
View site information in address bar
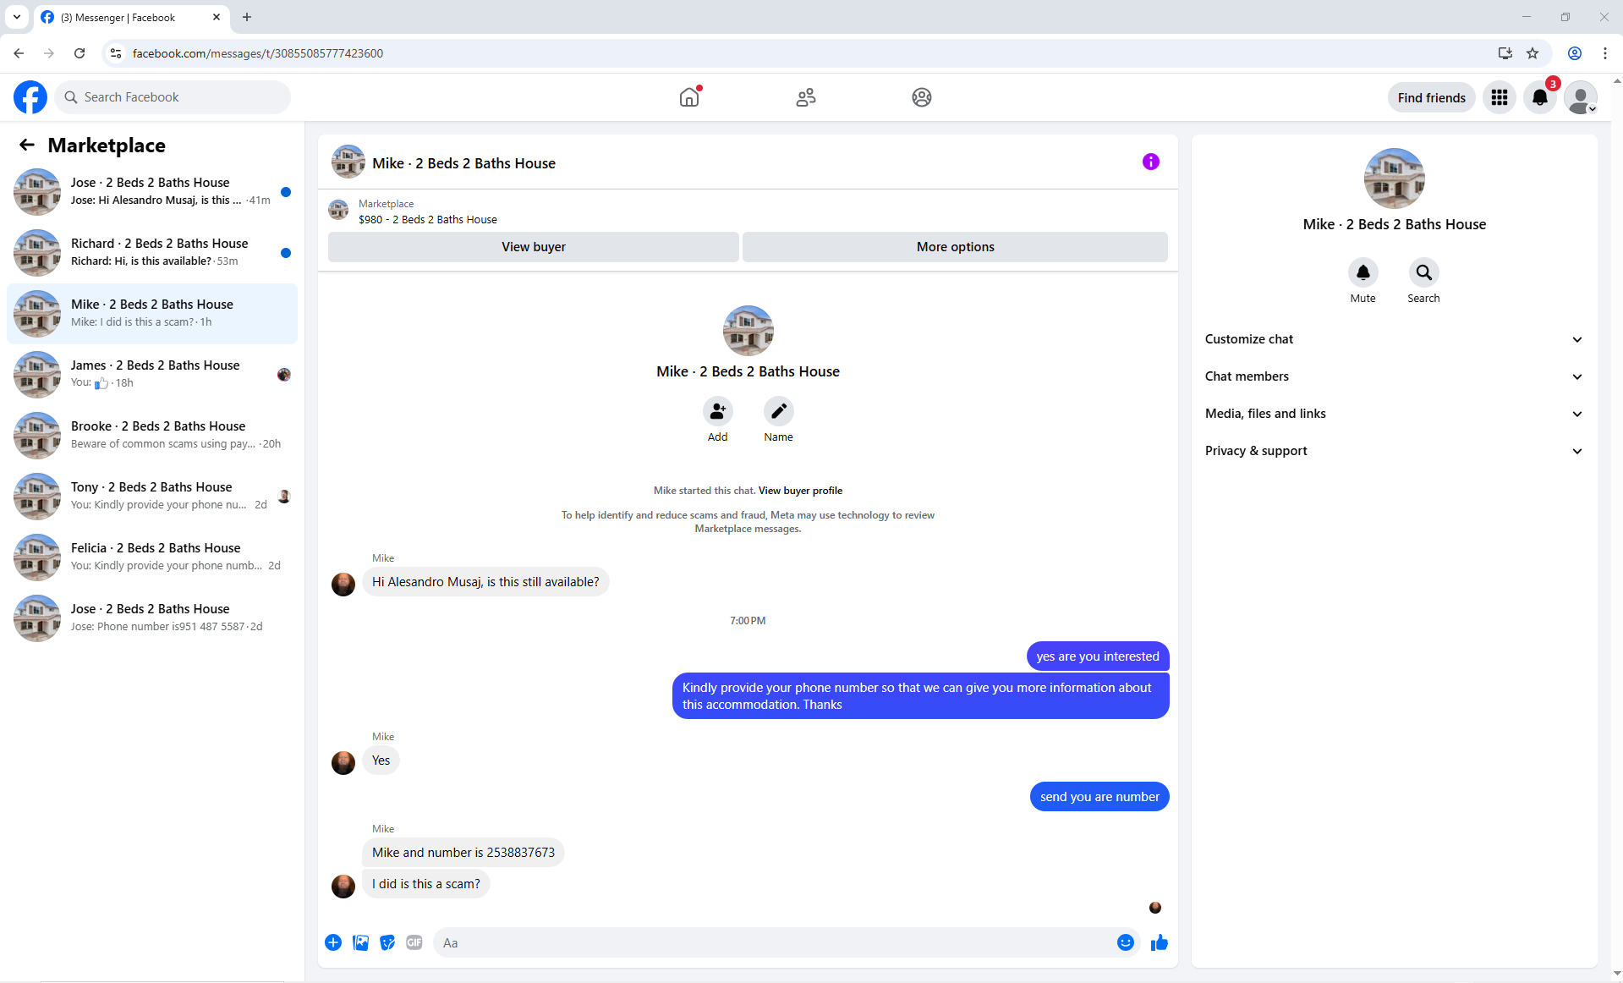(116, 53)
